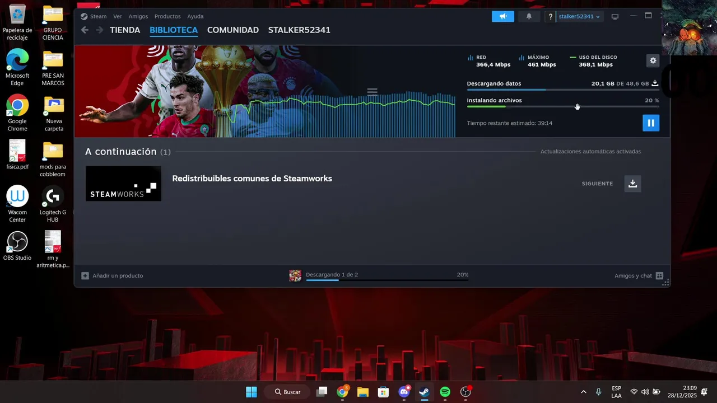The height and width of the screenshot is (403, 717).
Task: Open the Ayuda menu
Action: 195,16
